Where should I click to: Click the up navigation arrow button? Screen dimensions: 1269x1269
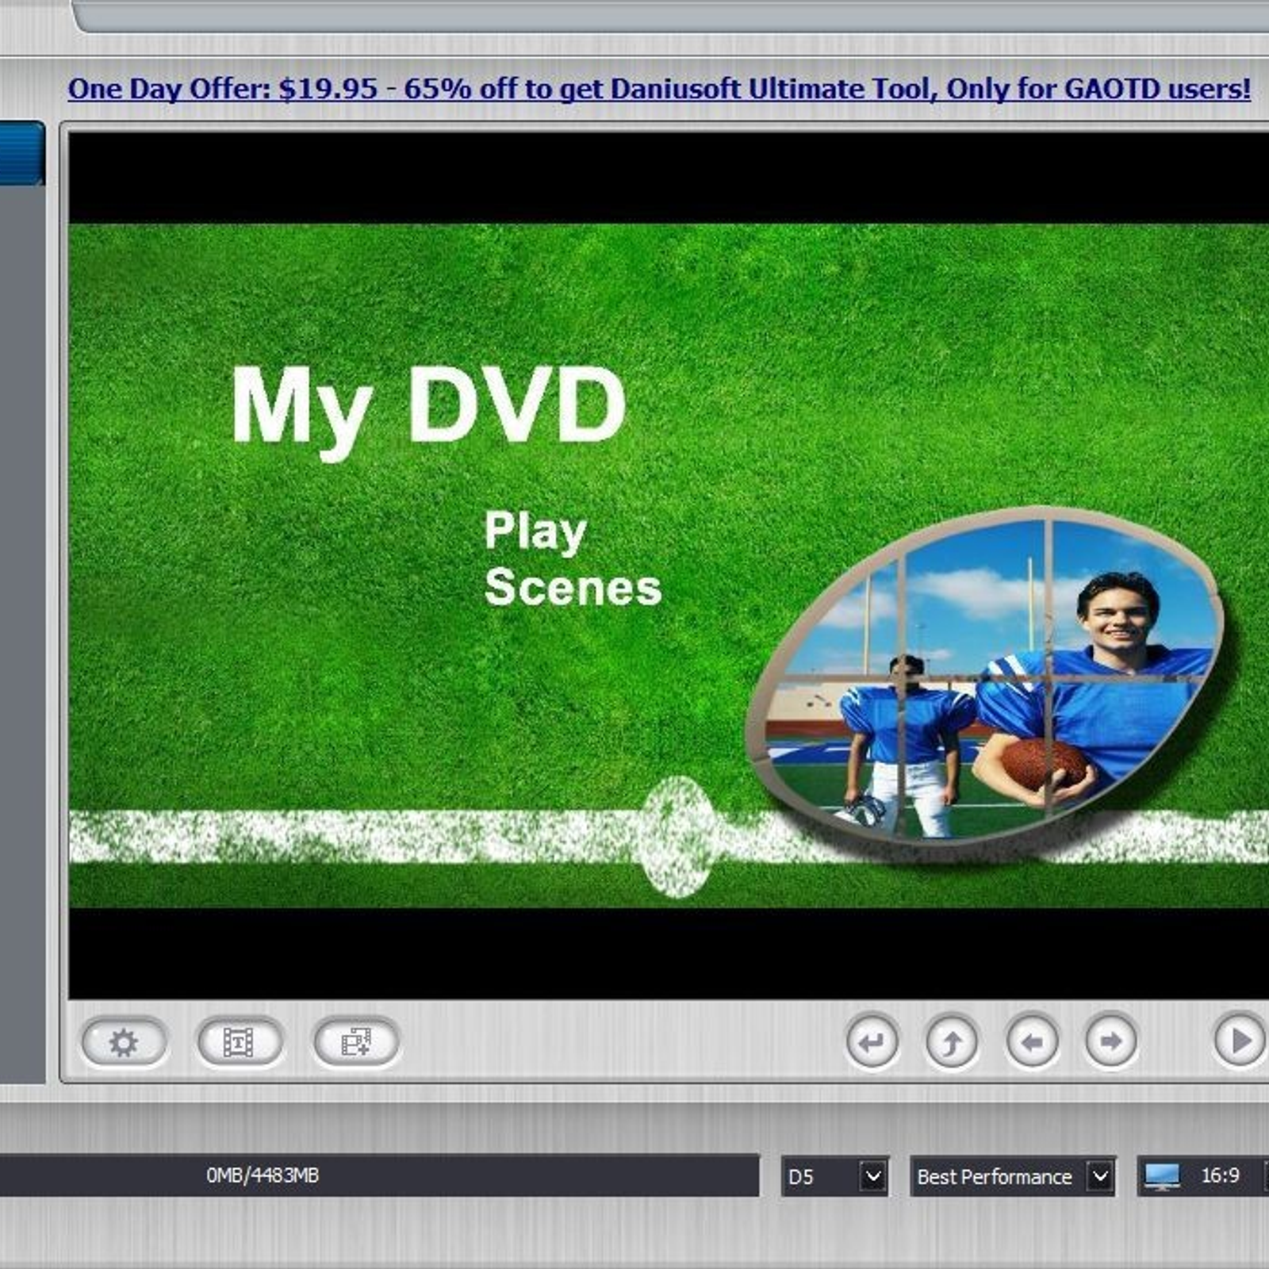[x=952, y=1041]
